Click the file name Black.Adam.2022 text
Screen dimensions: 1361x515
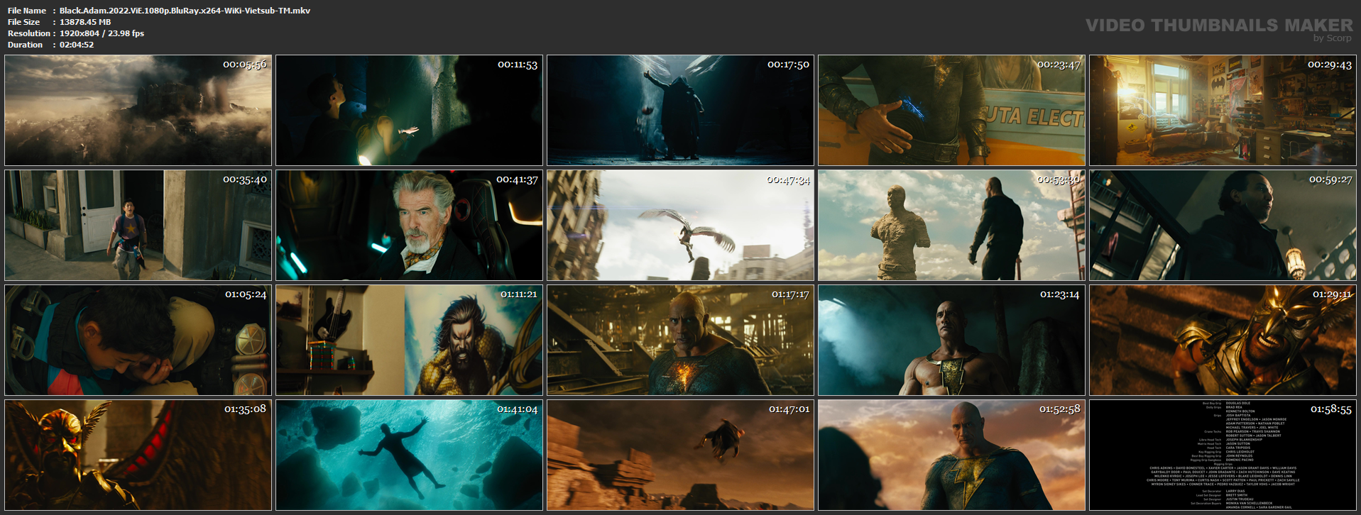[185, 11]
